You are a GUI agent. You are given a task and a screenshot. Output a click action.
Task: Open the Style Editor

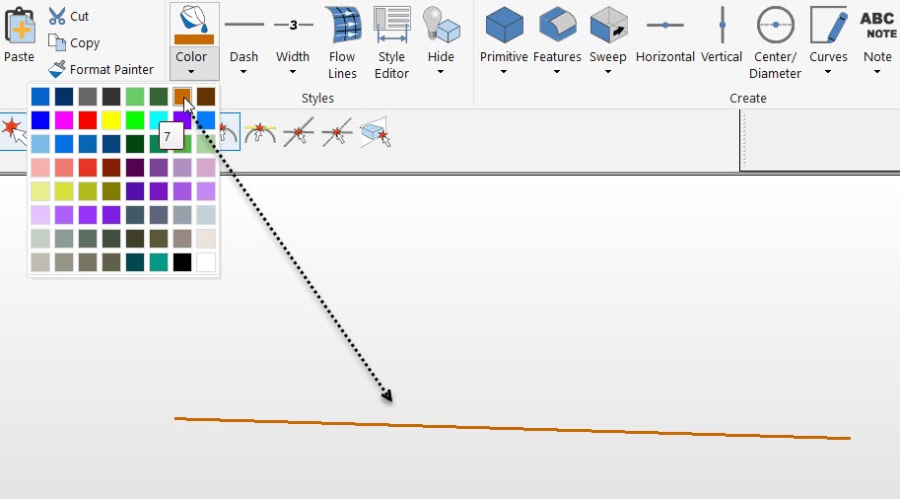[391, 25]
